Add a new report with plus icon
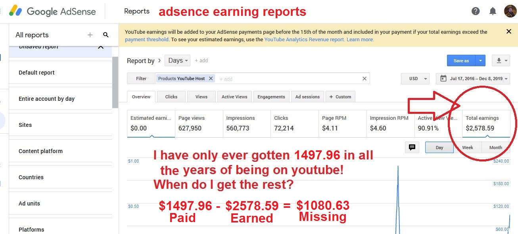Image resolution: width=518 pixels, height=234 pixels. (x=90, y=35)
